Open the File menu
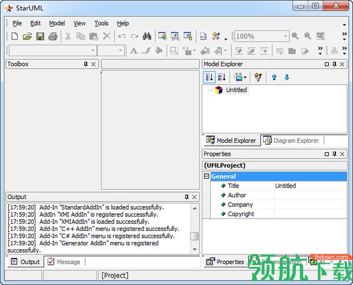 point(17,24)
